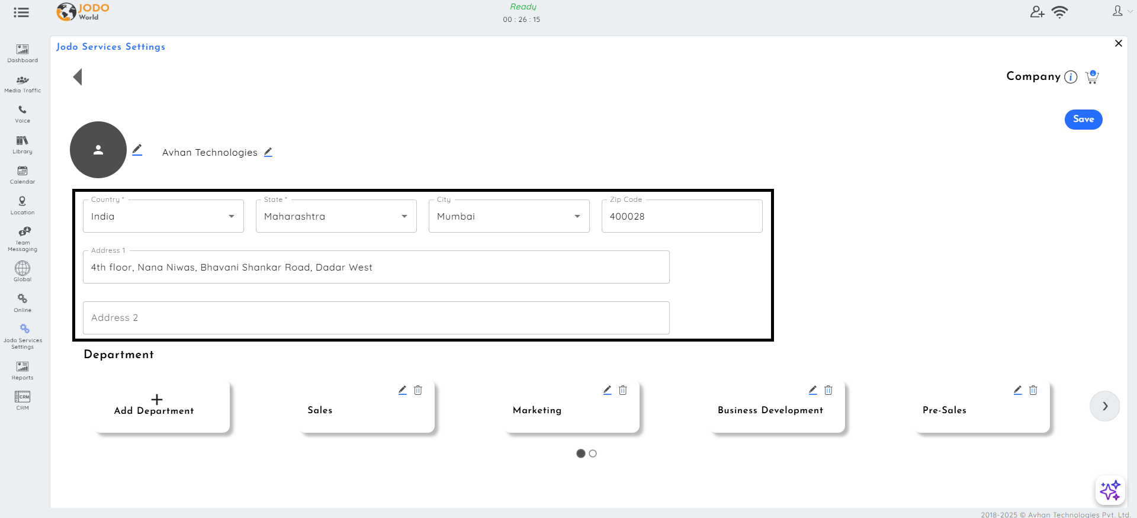The image size is (1137, 518).
Task: Click the add user icon
Action: pos(1037,12)
